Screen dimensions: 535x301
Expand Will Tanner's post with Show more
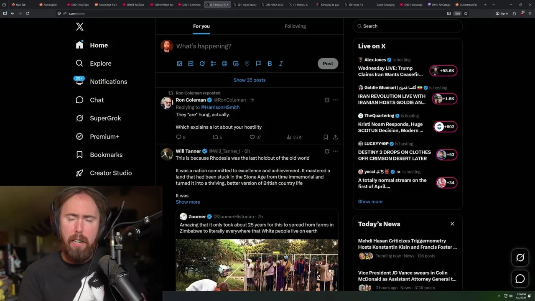pos(188,202)
